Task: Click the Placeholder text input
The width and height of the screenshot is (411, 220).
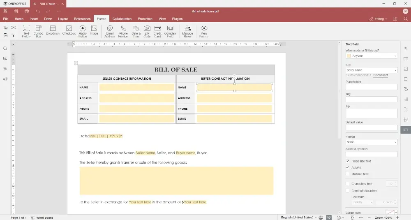Action: (x=372, y=87)
